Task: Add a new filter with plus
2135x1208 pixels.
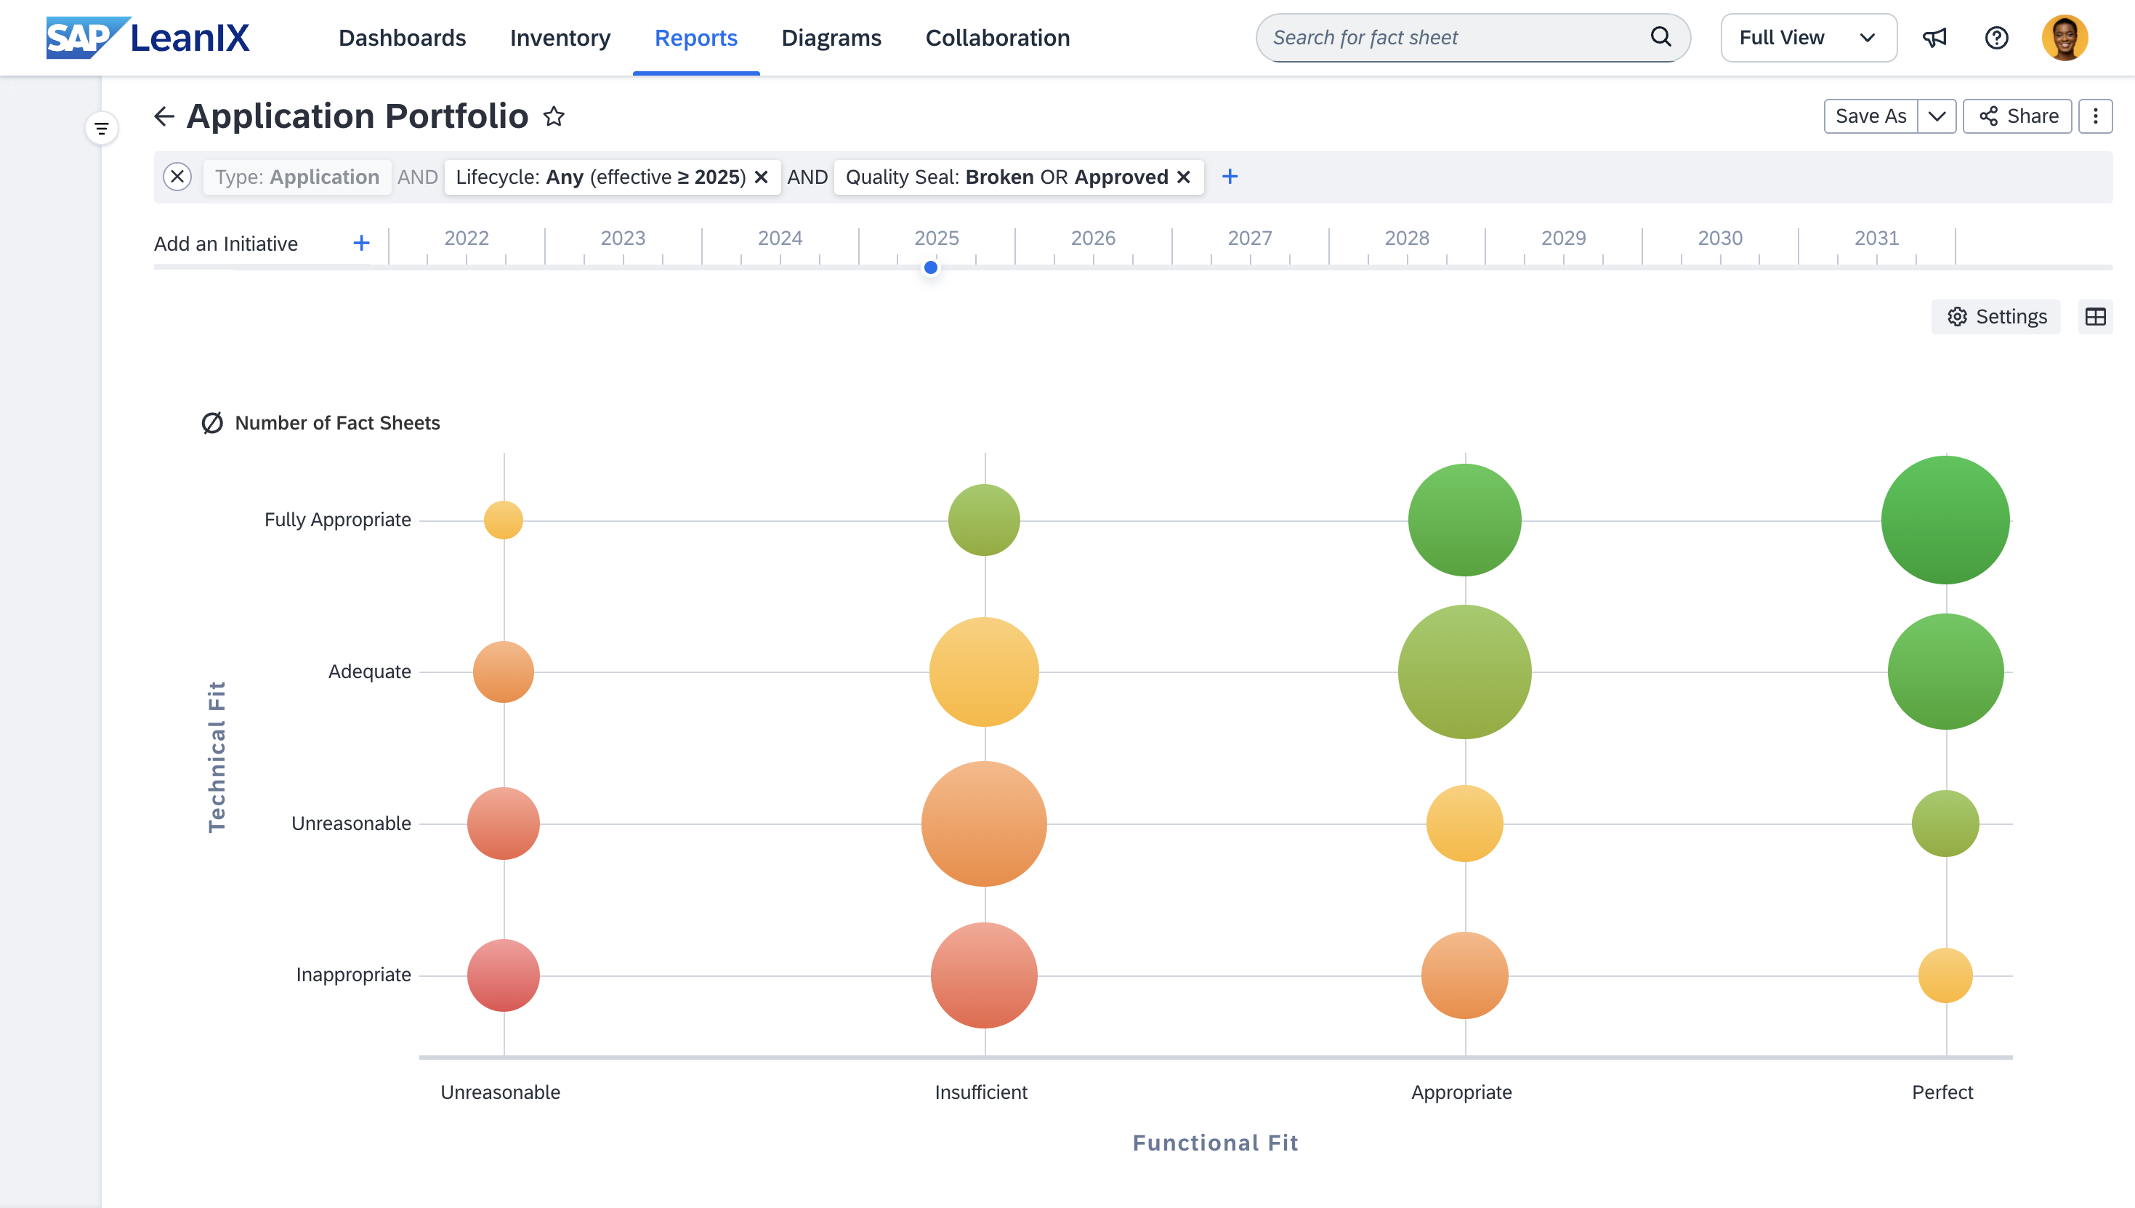Action: coord(1230,177)
